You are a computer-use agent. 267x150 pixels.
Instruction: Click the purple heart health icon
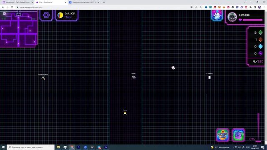point(240,20)
